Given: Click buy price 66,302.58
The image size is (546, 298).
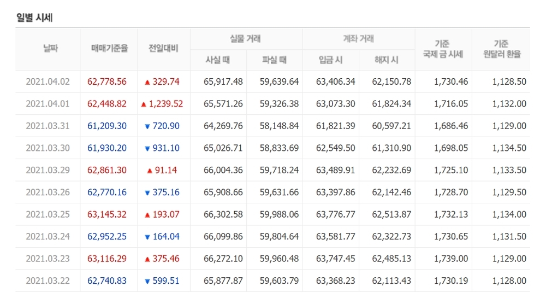Looking at the screenshot, I should tap(223, 214).
